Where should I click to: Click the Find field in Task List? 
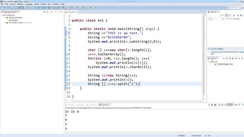pyautogui.click(x=216, y=19)
